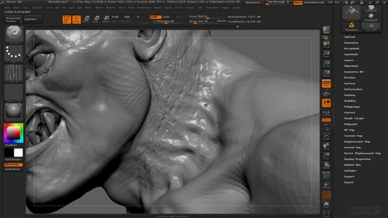
Task: Click the color picker square
Action: tap(13, 133)
